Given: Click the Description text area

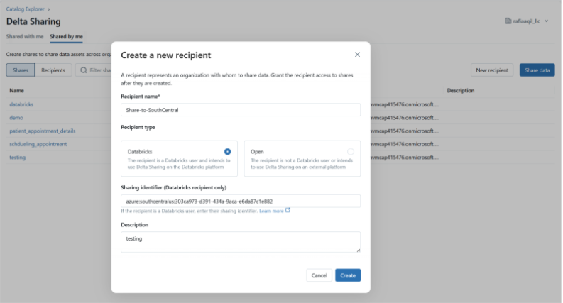Looking at the screenshot, I should tap(241, 242).
